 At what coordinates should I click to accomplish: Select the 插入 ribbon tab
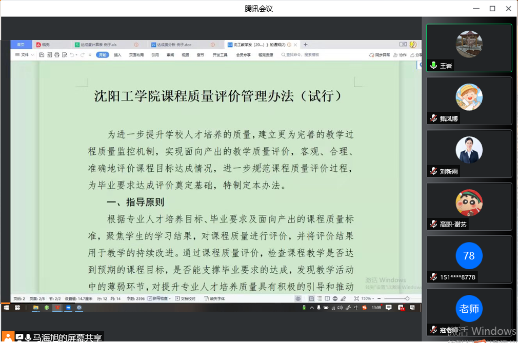click(117, 55)
